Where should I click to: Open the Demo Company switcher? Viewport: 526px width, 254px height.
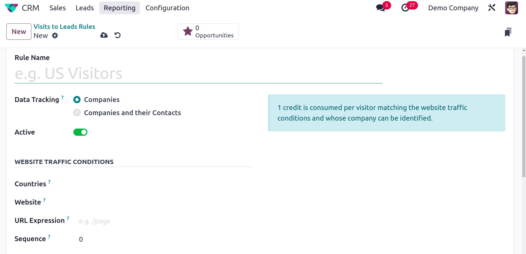pos(453,8)
